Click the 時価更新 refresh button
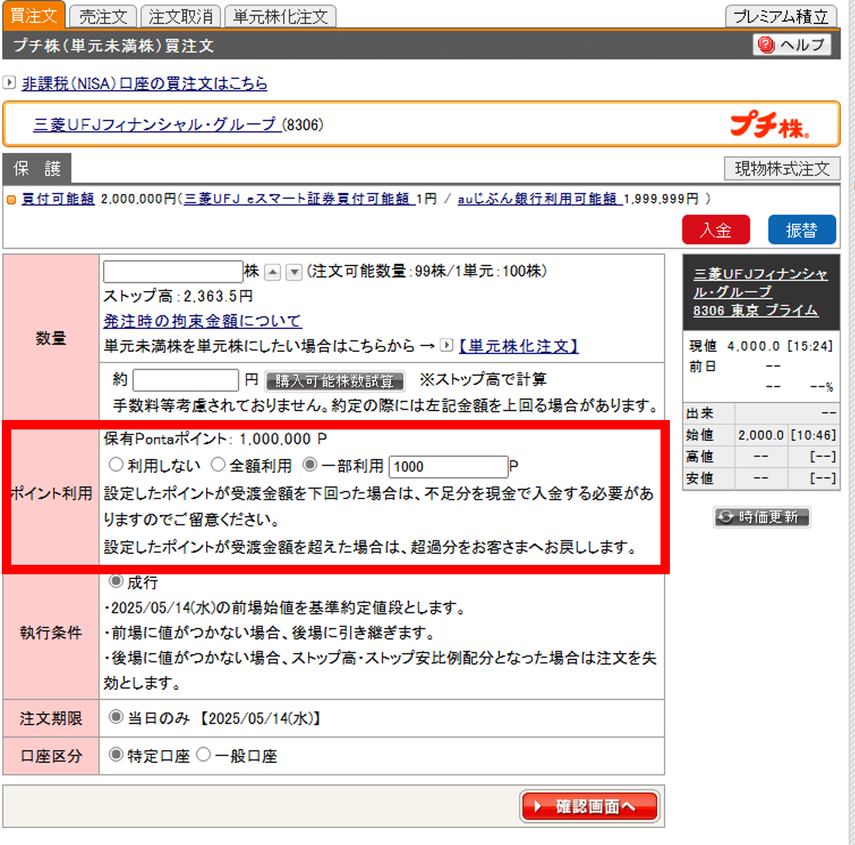 click(x=762, y=517)
